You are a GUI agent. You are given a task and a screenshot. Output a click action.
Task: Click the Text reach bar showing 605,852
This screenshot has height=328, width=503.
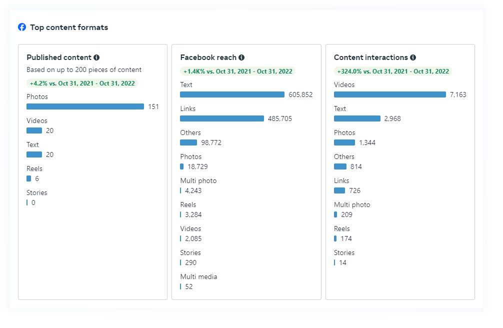[232, 94]
